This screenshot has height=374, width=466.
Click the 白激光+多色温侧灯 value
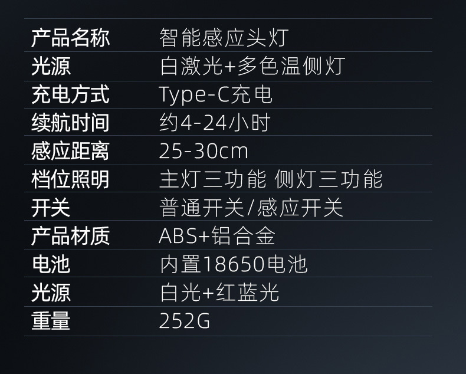[x=252, y=66]
